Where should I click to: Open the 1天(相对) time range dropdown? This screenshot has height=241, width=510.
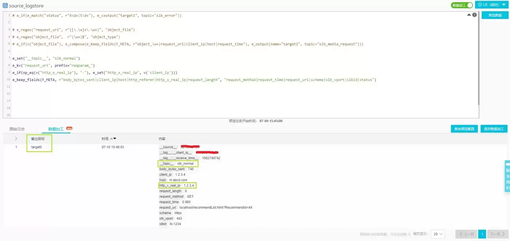click(x=491, y=5)
